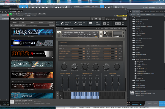Click the refresh icon in Kontakt Libraries pane

click(12, 25)
